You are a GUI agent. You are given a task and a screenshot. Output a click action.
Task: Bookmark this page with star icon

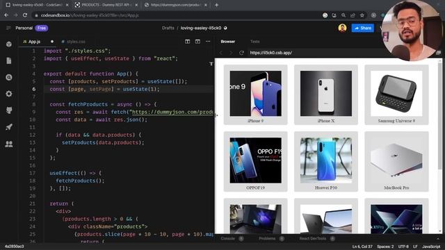tap(362, 15)
